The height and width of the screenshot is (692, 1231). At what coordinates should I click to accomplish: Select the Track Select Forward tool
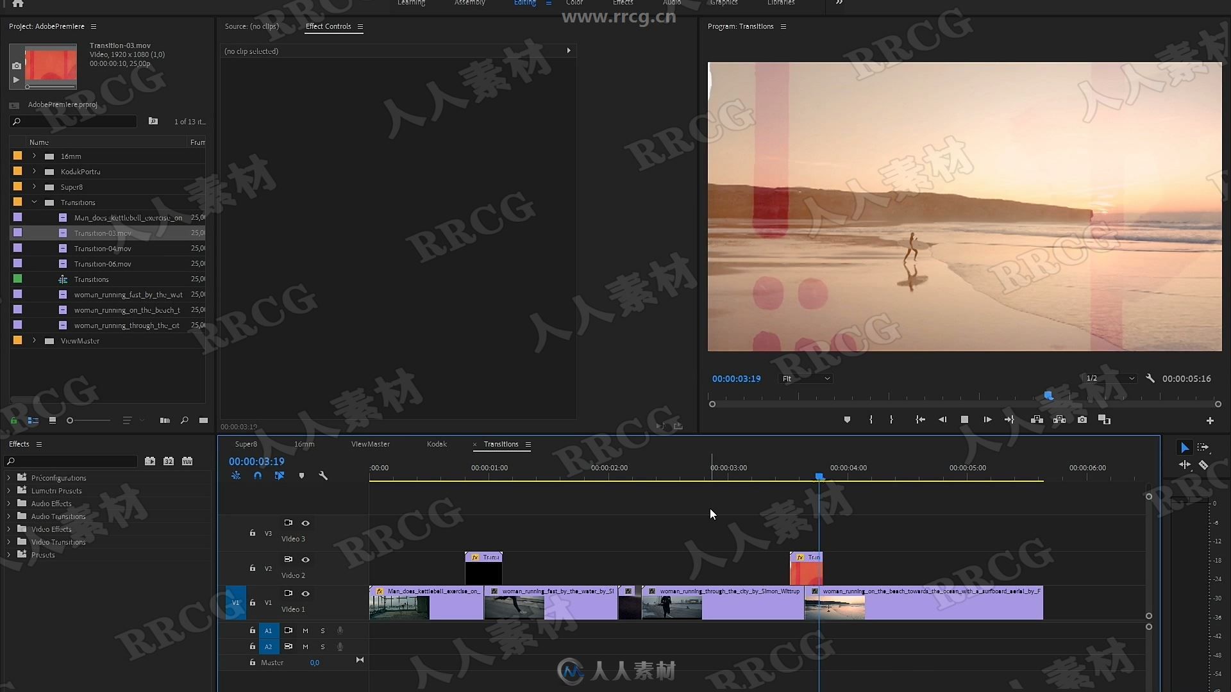pyautogui.click(x=1203, y=447)
